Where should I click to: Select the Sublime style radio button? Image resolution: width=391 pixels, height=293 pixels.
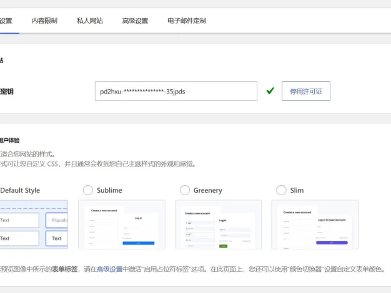(x=88, y=190)
